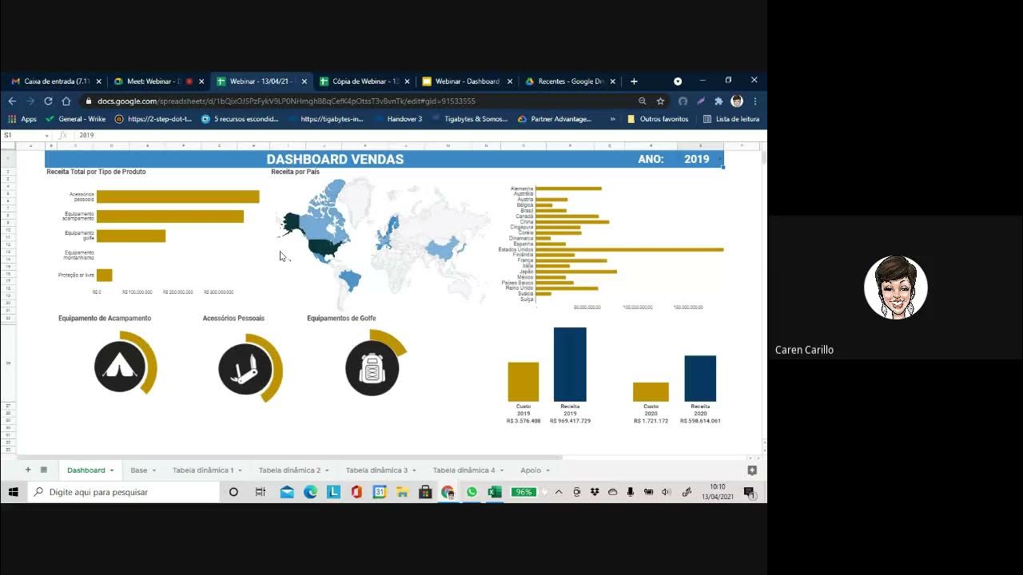Open the Dashboard sheet tab menu arrow
1023x575 pixels.
[112, 470]
